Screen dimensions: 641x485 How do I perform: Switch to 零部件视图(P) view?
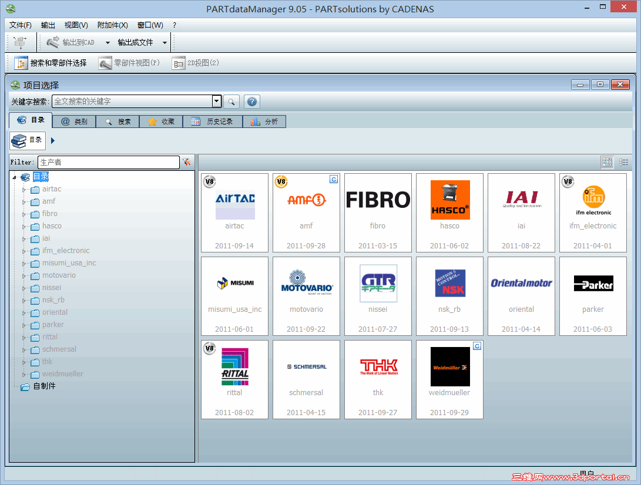point(129,63)
